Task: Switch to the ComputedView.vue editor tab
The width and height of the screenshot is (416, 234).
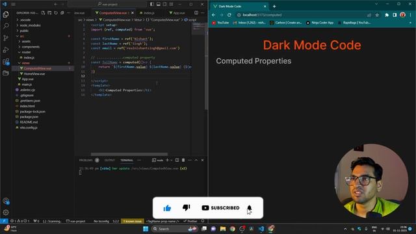Action: [x=112, y=13]
